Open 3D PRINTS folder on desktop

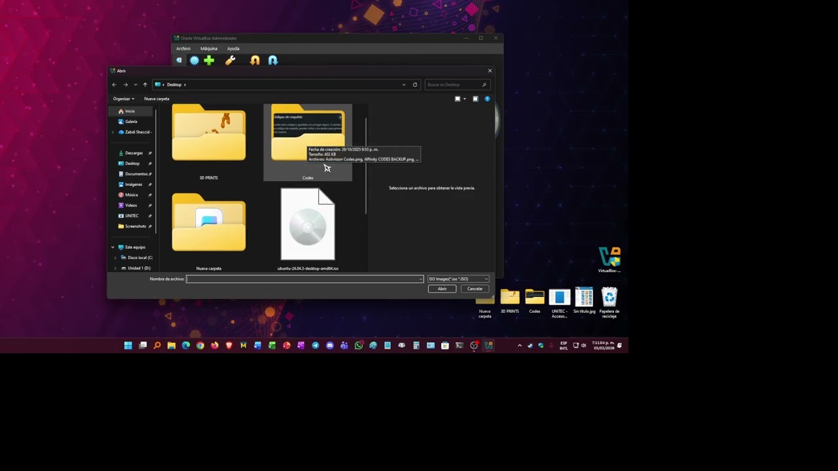click(510, 301)
